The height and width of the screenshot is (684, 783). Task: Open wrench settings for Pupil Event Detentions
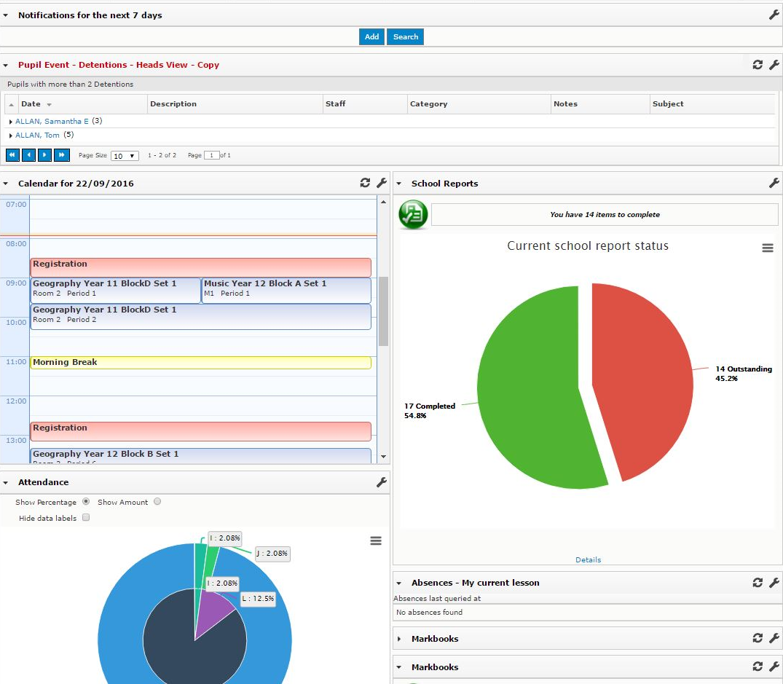(774, 64)
